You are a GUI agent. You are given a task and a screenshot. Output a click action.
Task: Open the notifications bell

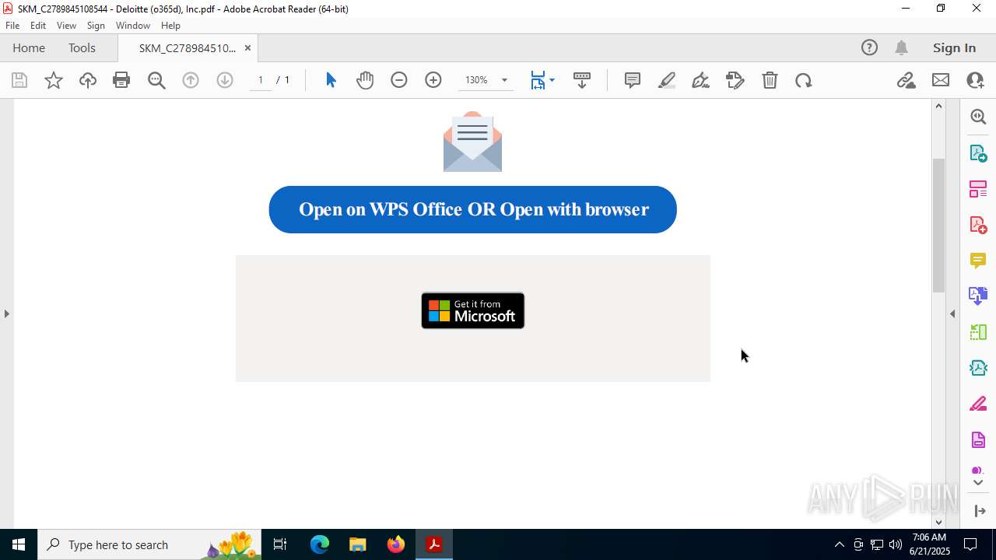pos(902,47)
